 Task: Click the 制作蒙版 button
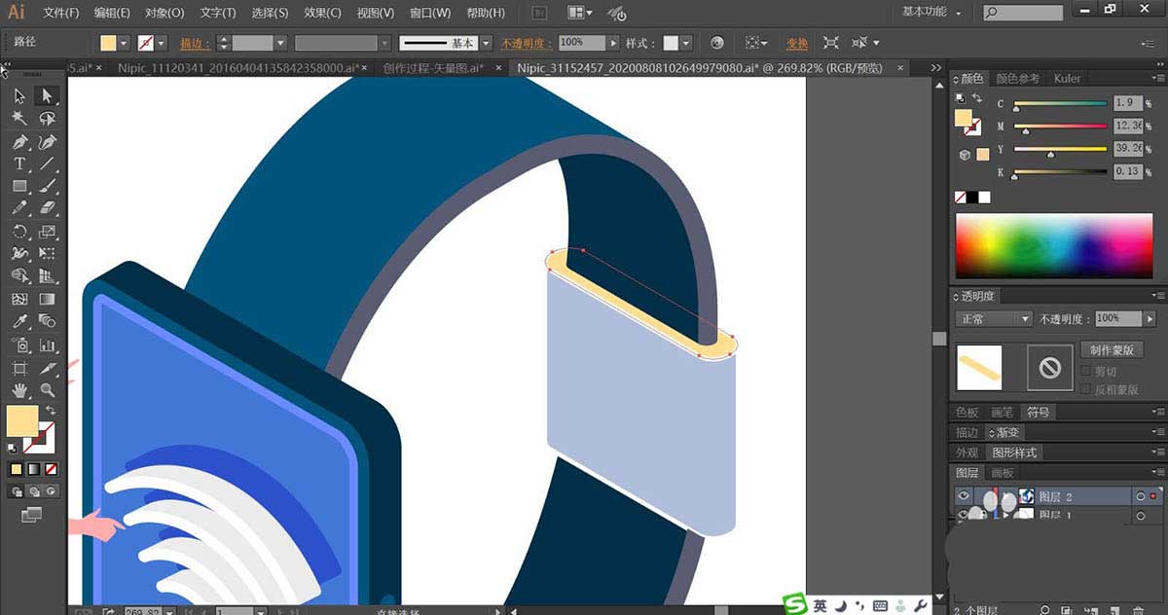coord(1110,350)
